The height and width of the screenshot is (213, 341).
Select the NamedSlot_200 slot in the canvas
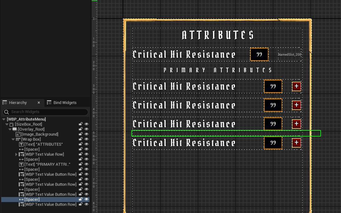pyautogui.click(x=290, y=55)
